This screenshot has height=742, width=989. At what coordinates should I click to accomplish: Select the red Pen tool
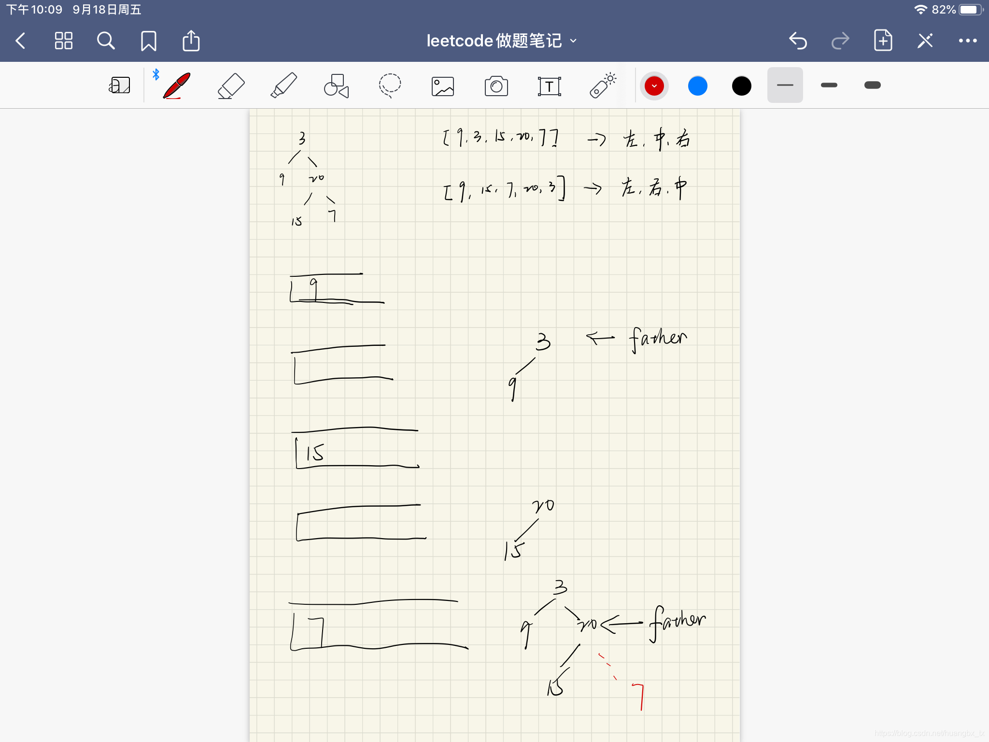pyautogui.click(x=177, y=86)
